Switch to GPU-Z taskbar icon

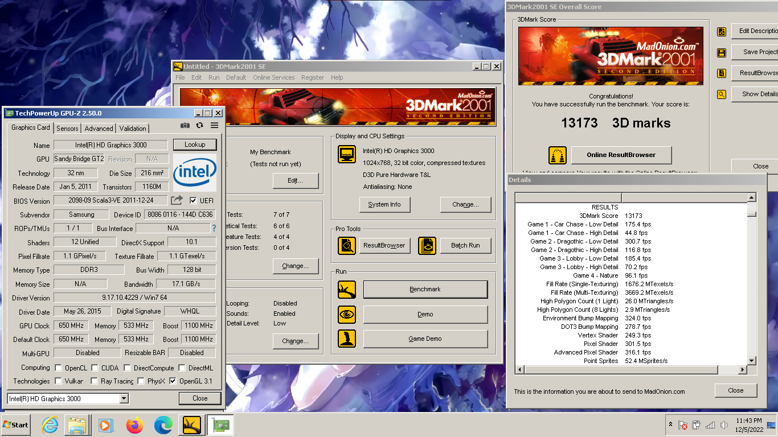[x=220, y=425]
